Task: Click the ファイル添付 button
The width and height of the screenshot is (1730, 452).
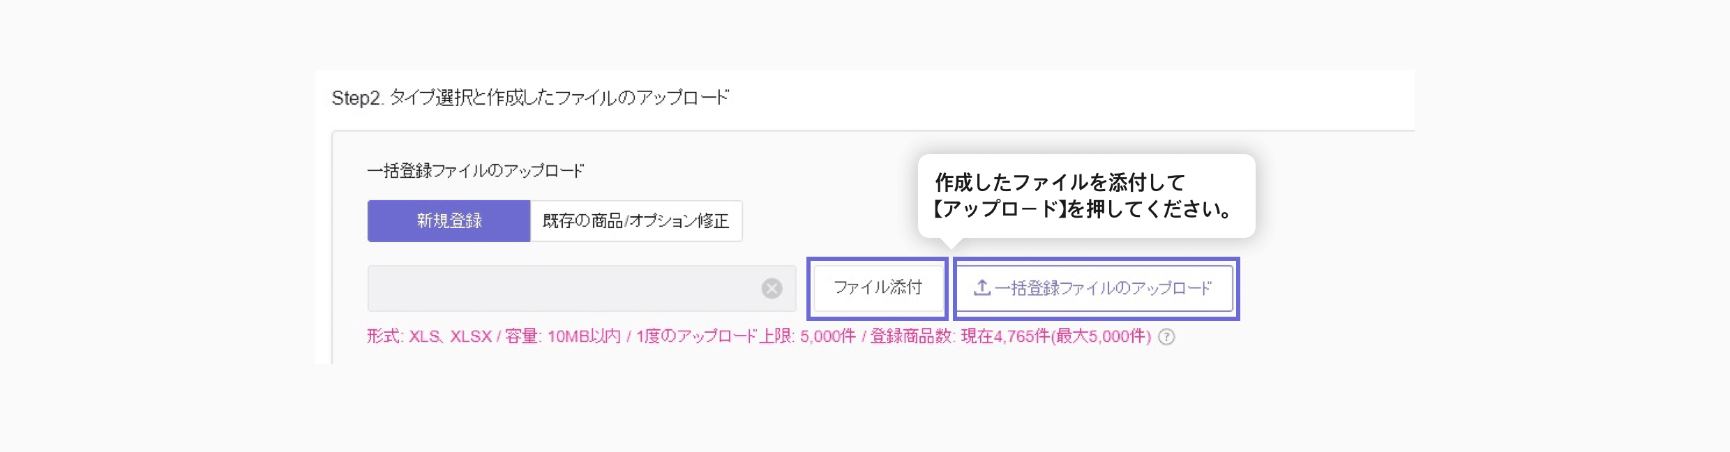Action: 878,287
